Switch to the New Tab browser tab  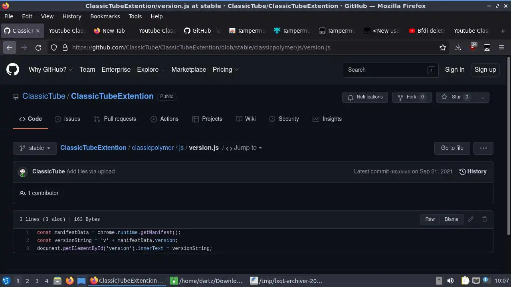(x=112, y=31)
